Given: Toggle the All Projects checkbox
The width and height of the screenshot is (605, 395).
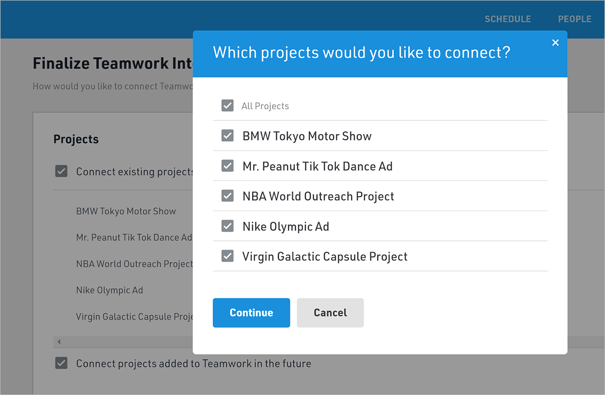Looking at the screenshot, I should 227,106.
